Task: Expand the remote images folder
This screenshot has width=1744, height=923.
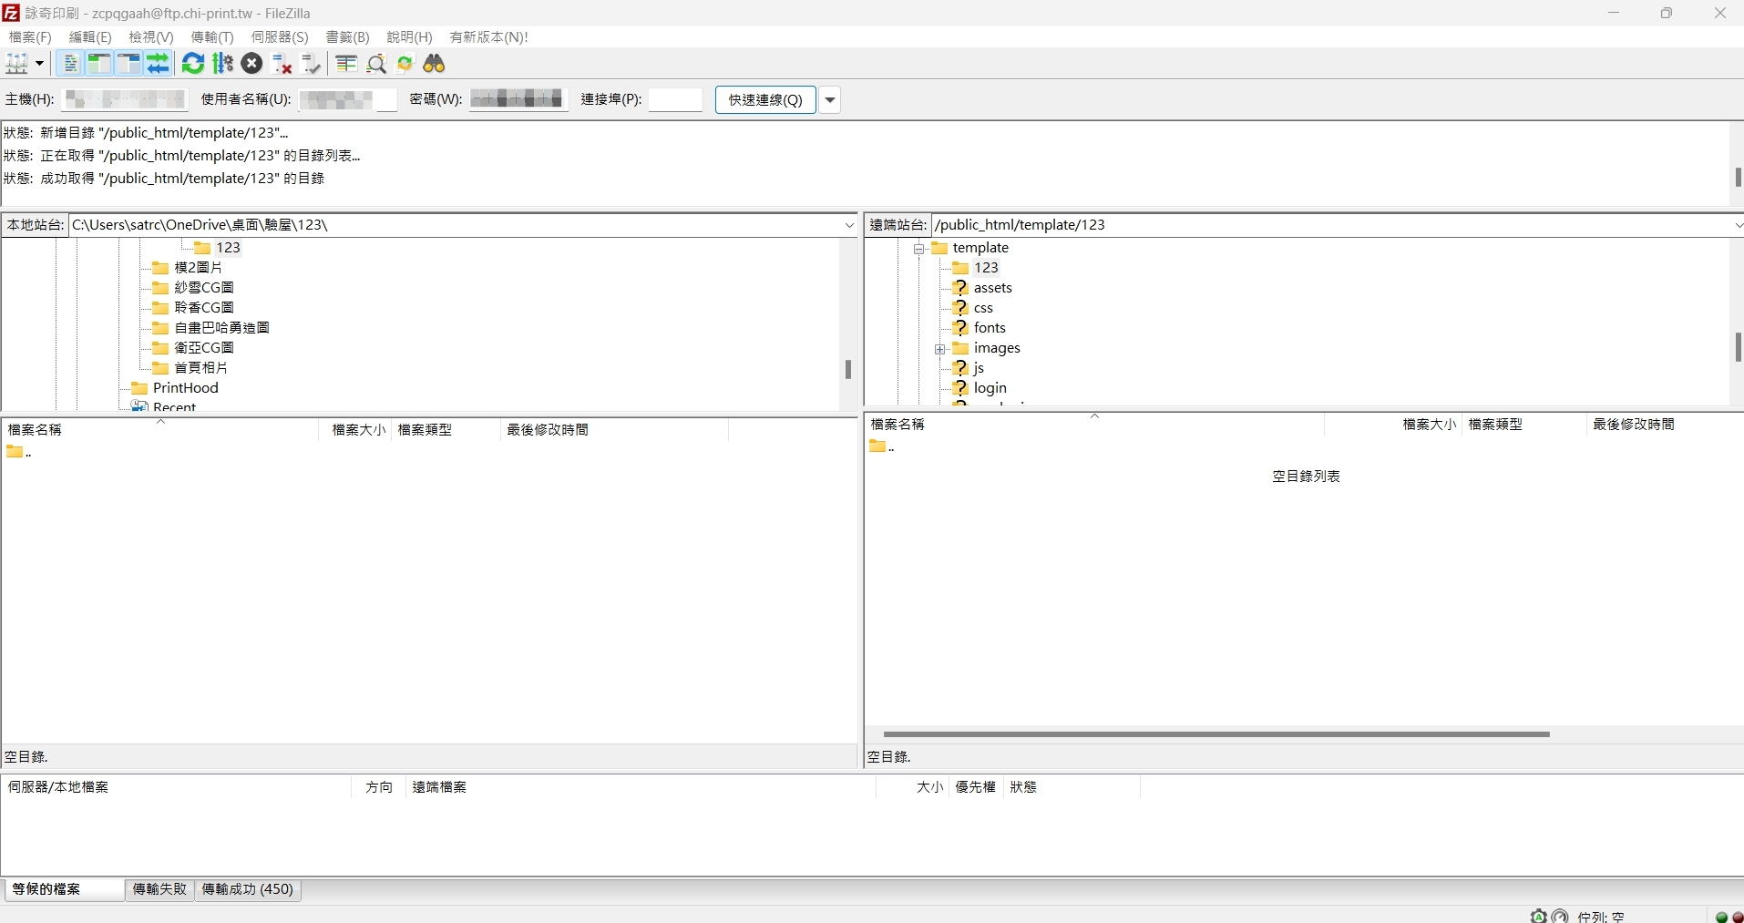Action: tap(940, 349)
